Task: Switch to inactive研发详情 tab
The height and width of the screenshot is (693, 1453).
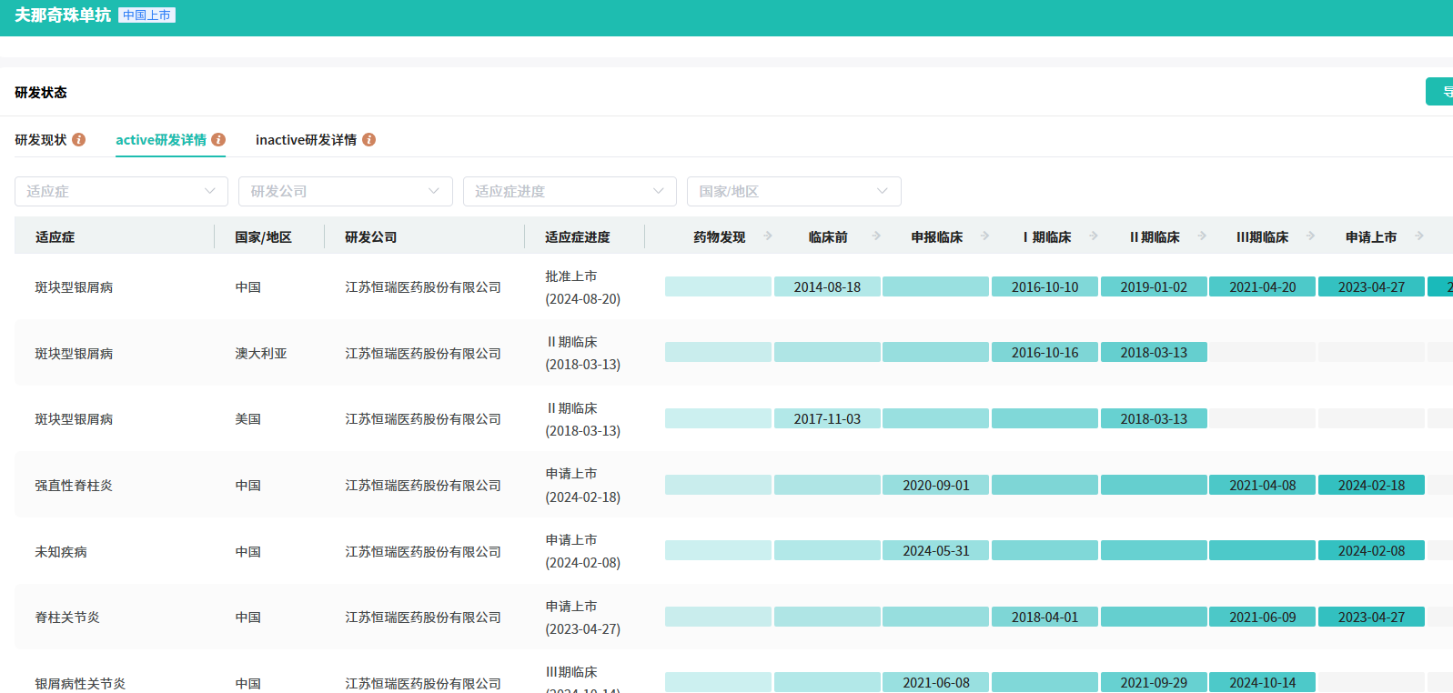Action: pyautogui.click(x=306, y=139)
